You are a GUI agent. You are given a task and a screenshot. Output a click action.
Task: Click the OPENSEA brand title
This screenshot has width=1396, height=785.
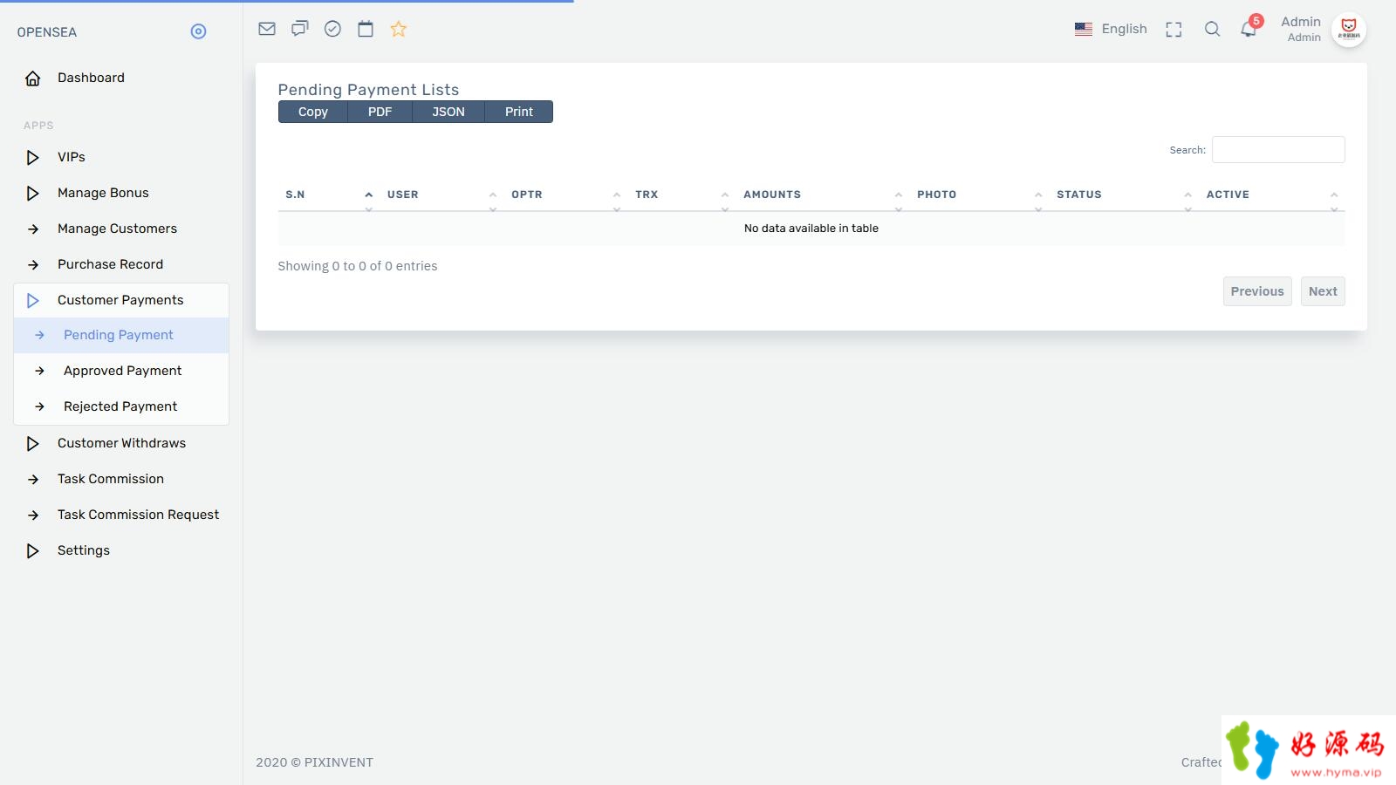click(x=47, y=32)
